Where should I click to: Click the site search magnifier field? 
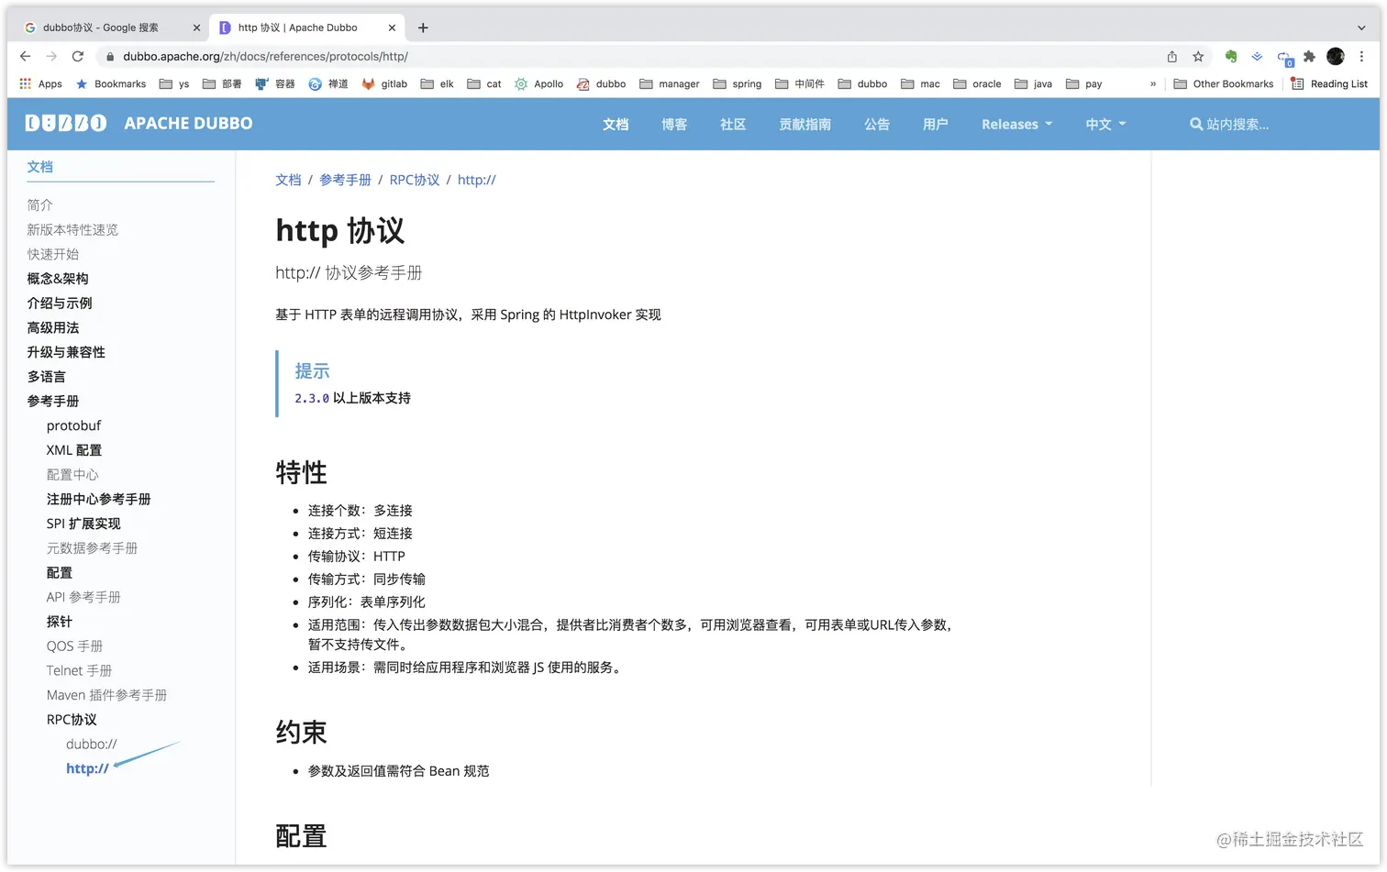coord(1229,124)
